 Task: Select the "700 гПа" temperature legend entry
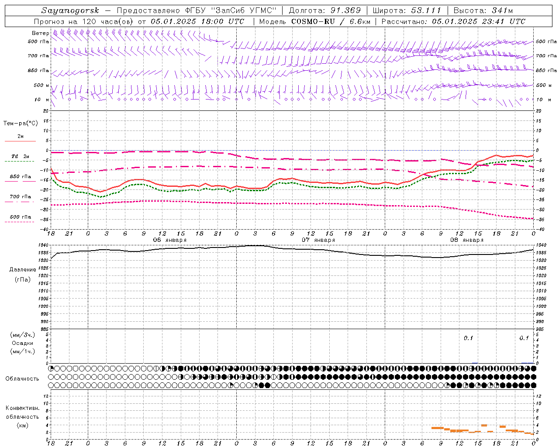21,196
